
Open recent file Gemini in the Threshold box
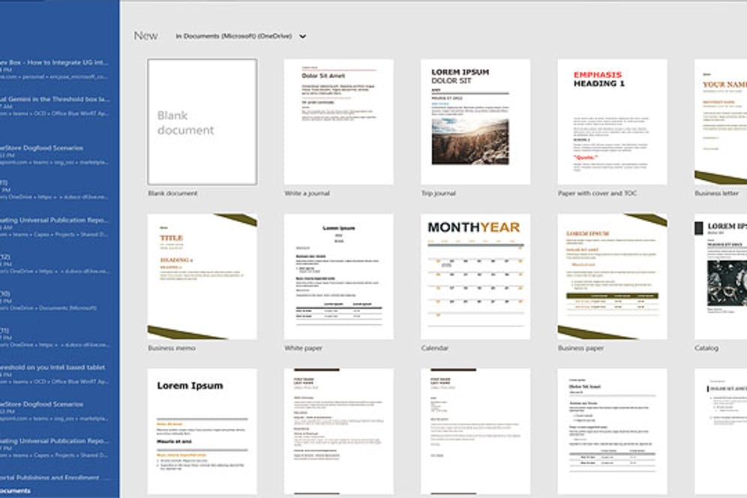tap(54, 106)
